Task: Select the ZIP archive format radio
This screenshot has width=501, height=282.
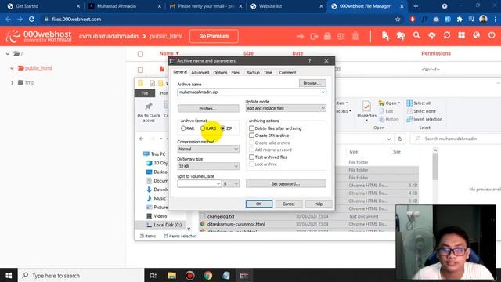Action: pos(223,128)
